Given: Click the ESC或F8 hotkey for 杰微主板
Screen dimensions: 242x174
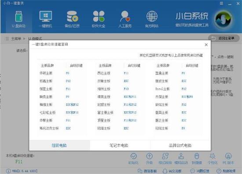Looking at the screenshot, I should point(187,97).
